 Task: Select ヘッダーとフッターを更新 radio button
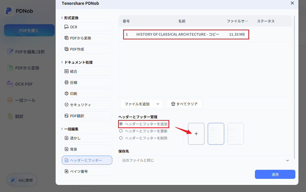(121, 131)
